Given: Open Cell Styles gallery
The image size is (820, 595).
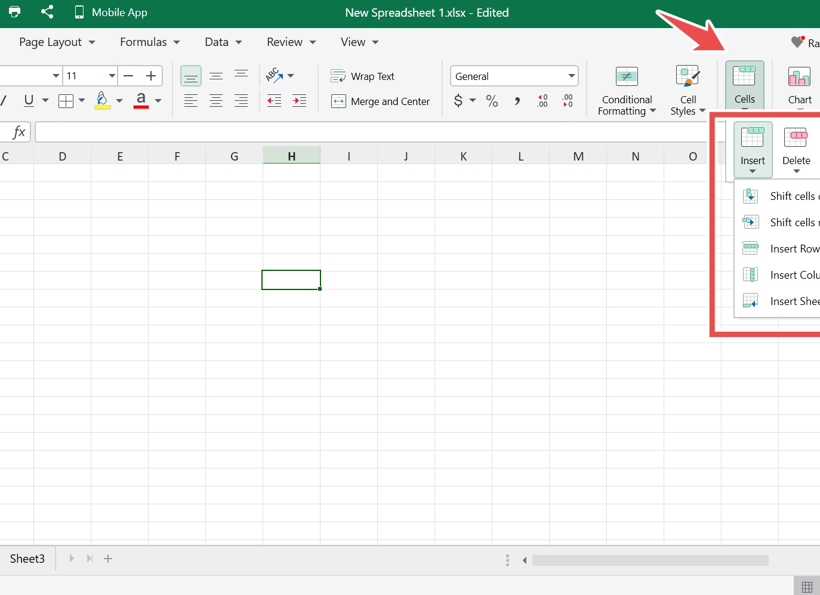Looking at the screenshot, I should (x=688, y=91).
